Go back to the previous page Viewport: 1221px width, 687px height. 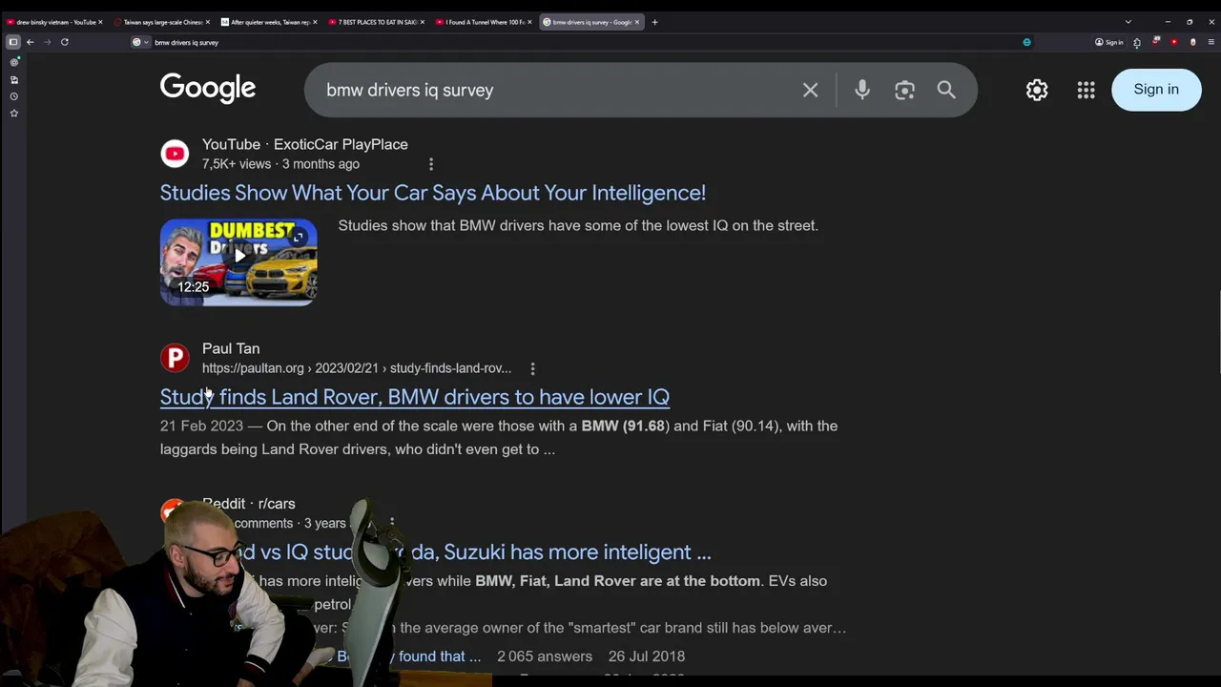pos(31,42)
